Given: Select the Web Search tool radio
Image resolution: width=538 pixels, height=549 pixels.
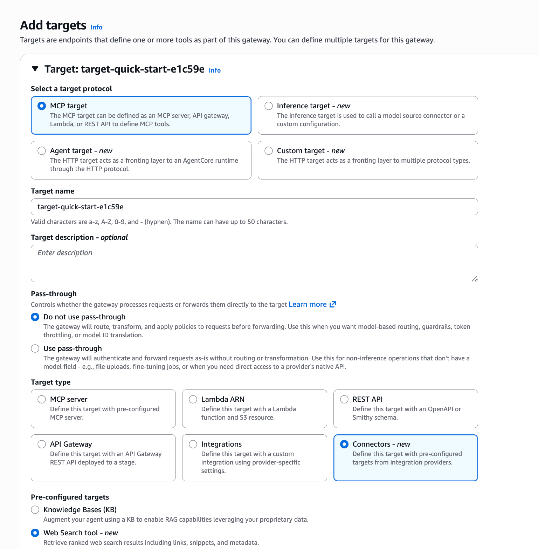Looking at the screenshot, I should click(x=35, y=533).
